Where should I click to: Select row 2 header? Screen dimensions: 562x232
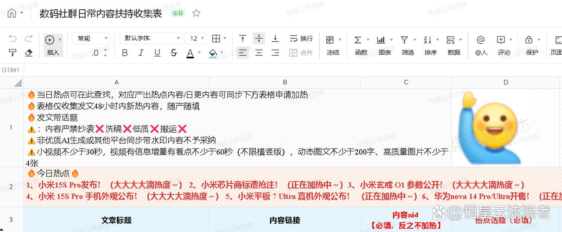click(x=12, y=187)
